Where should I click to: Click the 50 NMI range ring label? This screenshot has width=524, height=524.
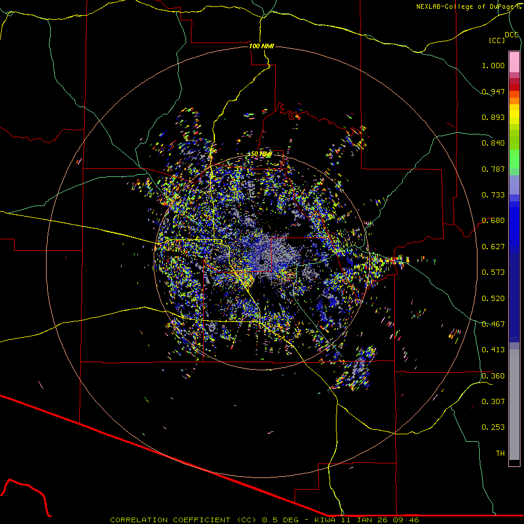pos(261,154)
